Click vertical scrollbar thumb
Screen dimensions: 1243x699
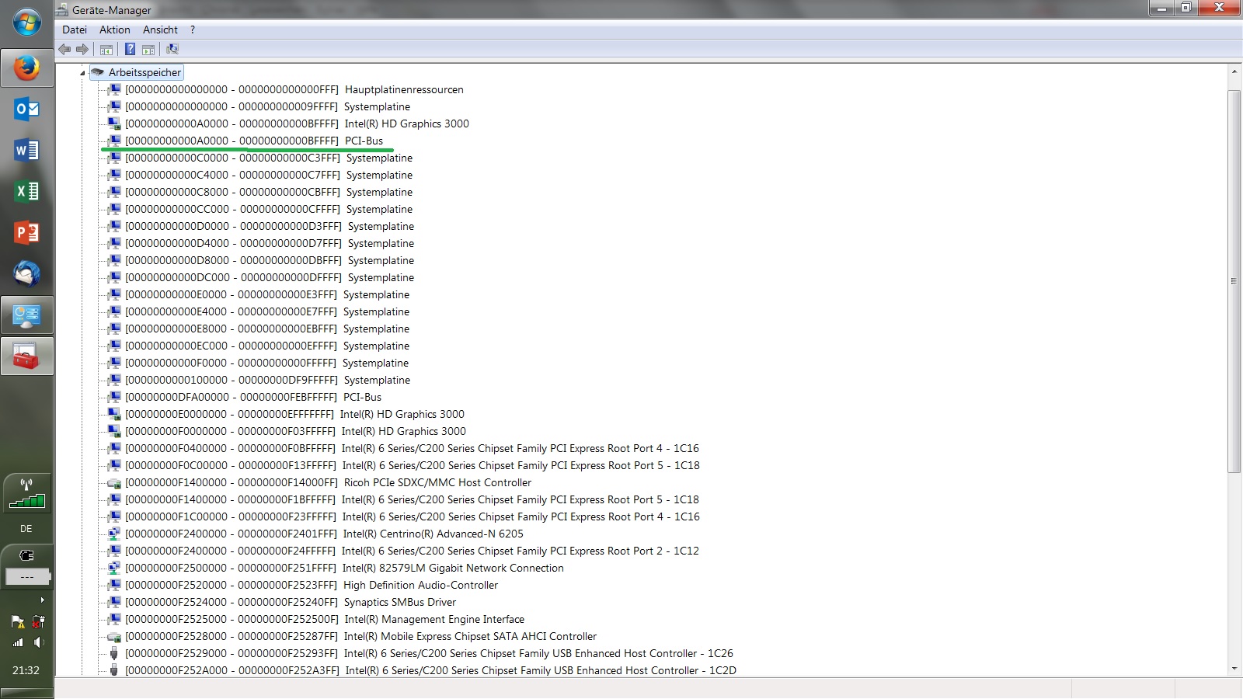(x=1234, y=281)
